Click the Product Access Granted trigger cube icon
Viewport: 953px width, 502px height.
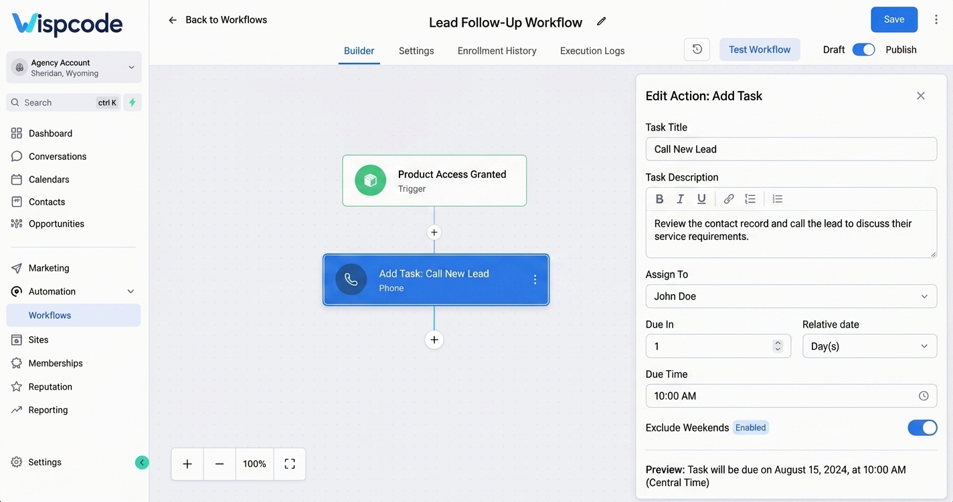tap(370, 180)
